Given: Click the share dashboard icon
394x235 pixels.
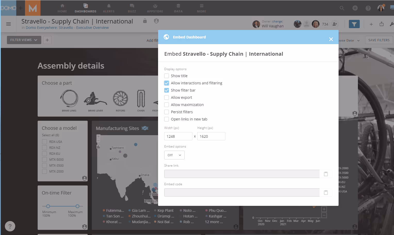Looking at the screenshot, I should [x=382, y=24].
